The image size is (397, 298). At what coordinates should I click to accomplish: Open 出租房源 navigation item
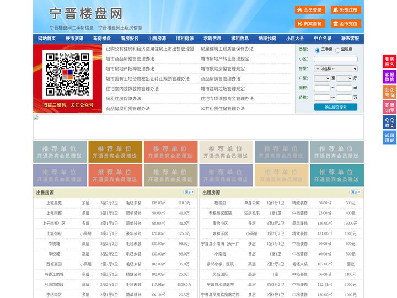pyautogui.click(x=185, y=38)
